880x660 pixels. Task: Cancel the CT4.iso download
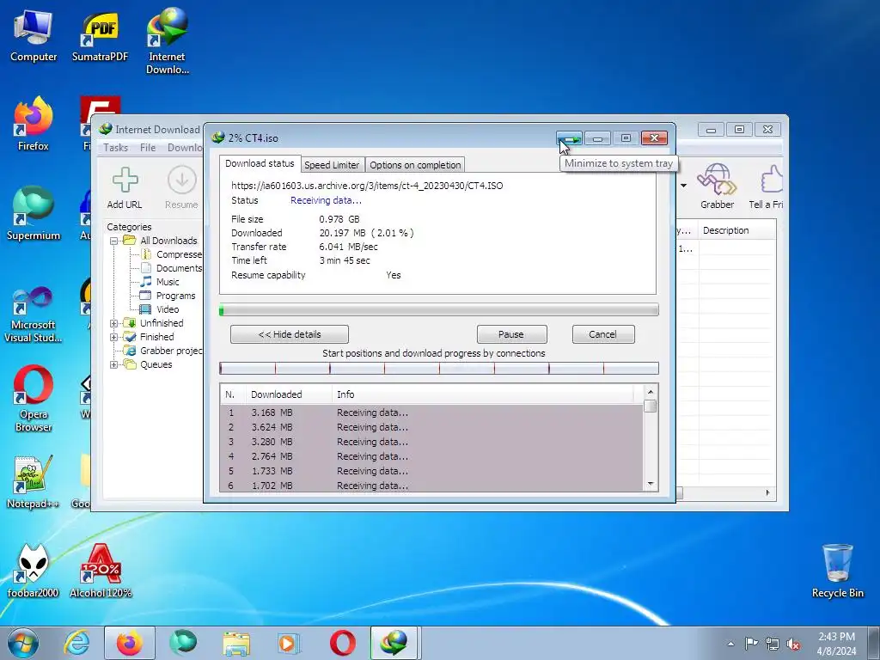602,334
